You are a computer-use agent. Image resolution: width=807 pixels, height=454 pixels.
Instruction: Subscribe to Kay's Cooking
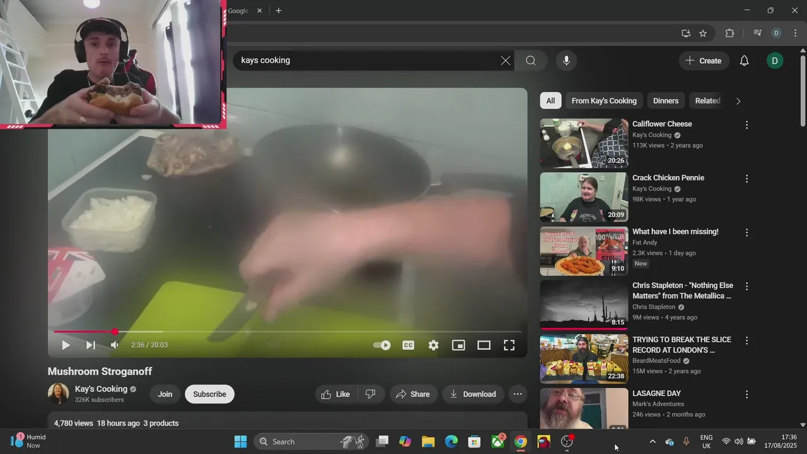click(209, 394)
